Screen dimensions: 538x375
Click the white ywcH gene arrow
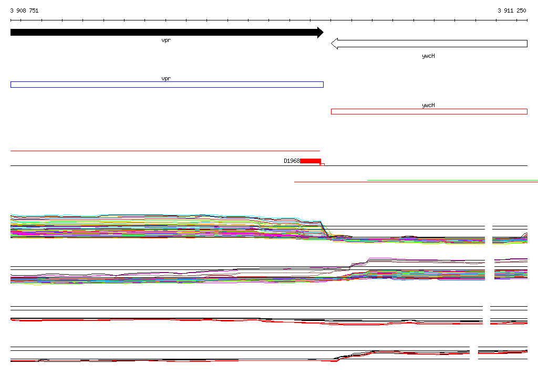[x=429, y=44]
